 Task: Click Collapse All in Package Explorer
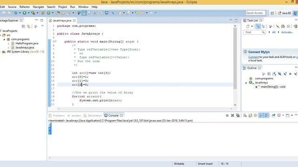(x=23, y=26)
